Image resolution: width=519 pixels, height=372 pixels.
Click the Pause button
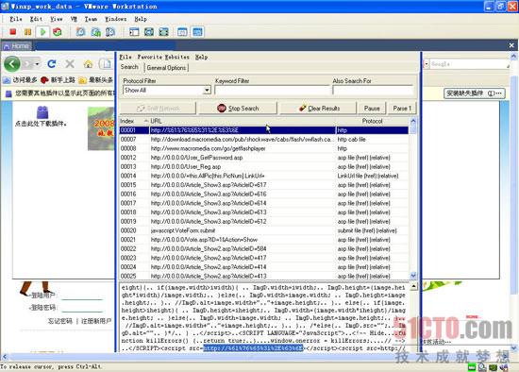pos(372,109)
